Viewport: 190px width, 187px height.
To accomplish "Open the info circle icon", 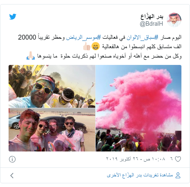I will click(12, 159).
